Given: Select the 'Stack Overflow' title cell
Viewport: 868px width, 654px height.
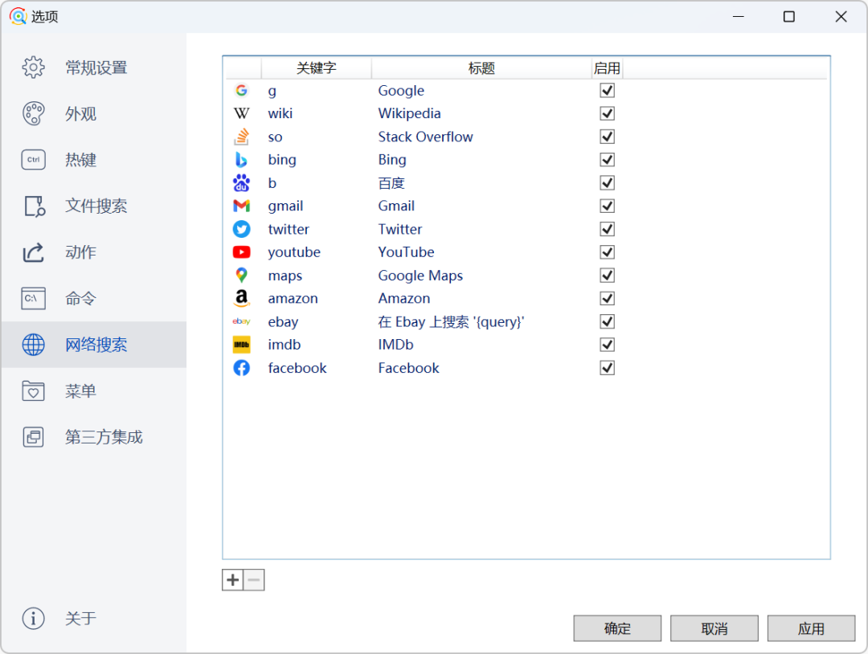Looking at the screenshot, I should pos(425,137).
